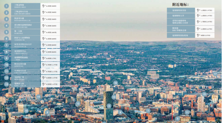Click the 科技与工业博物馆 label
222x123 pixels.
click(x=22, y=38)
